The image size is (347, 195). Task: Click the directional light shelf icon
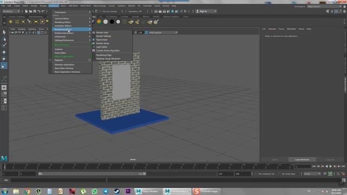pyautogui.click(x=17, y=22)
